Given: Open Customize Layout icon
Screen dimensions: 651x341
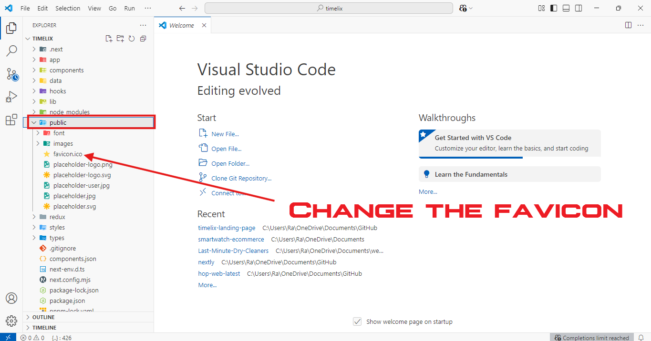Looking at the screenshot, I should 541,8.
